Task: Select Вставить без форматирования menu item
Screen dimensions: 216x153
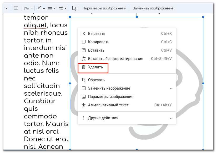Action: tap(127, 59)
